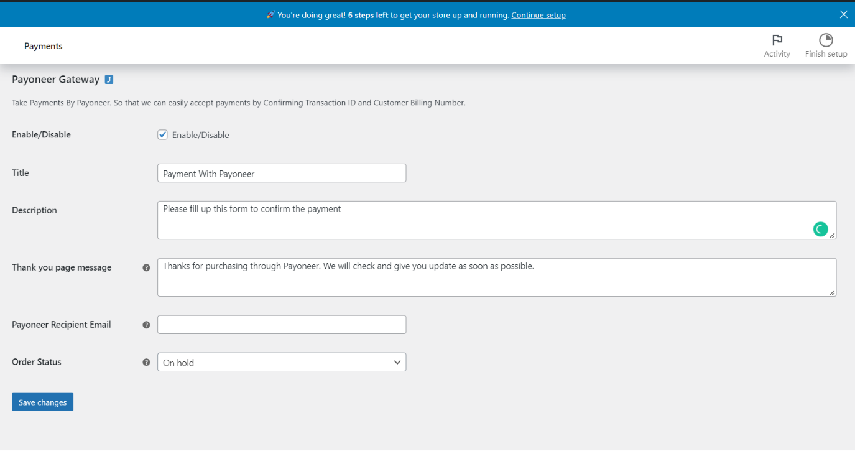Click the Description textarea resize handle
The width and height of the screenshot is (855, 451).
coord(833,236)
